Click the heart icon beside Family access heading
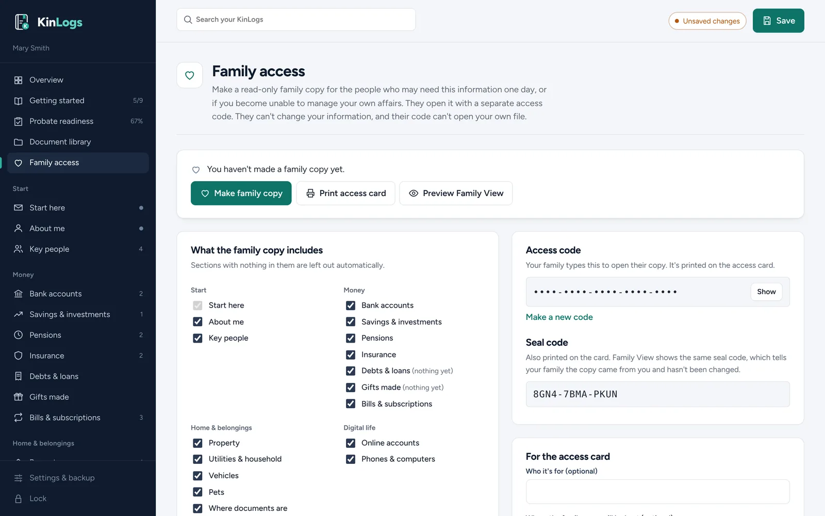Image resolution: width=825 pixels, height=516 pixels. click(190, 75)
